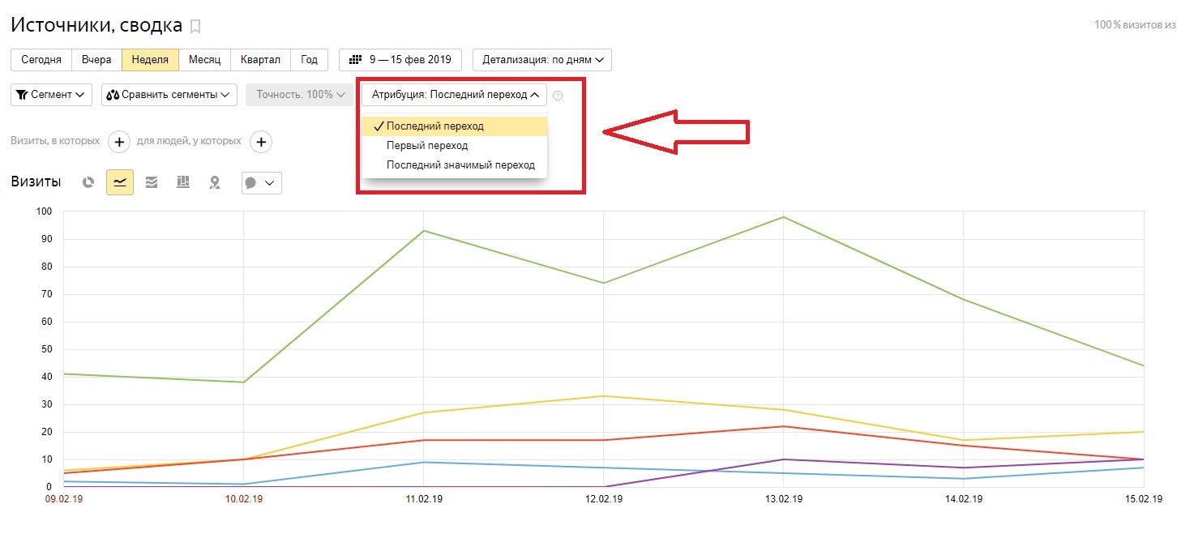Switch to stacked area chart view

(152, 182)
